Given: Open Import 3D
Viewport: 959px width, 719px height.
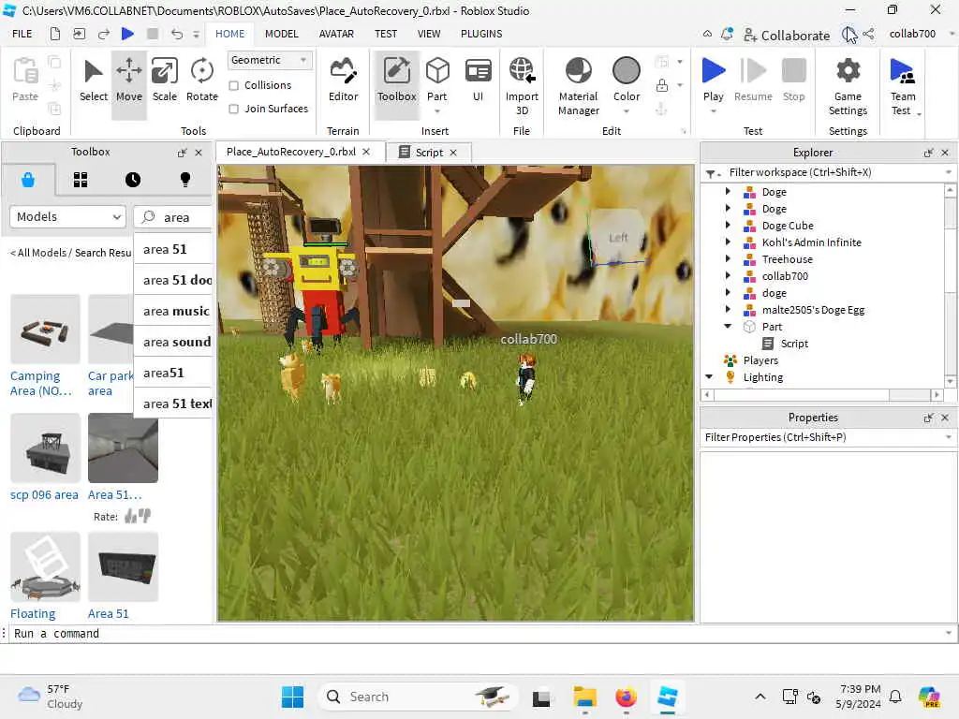Looking at the screenshot, I should [x=522, y=85].
